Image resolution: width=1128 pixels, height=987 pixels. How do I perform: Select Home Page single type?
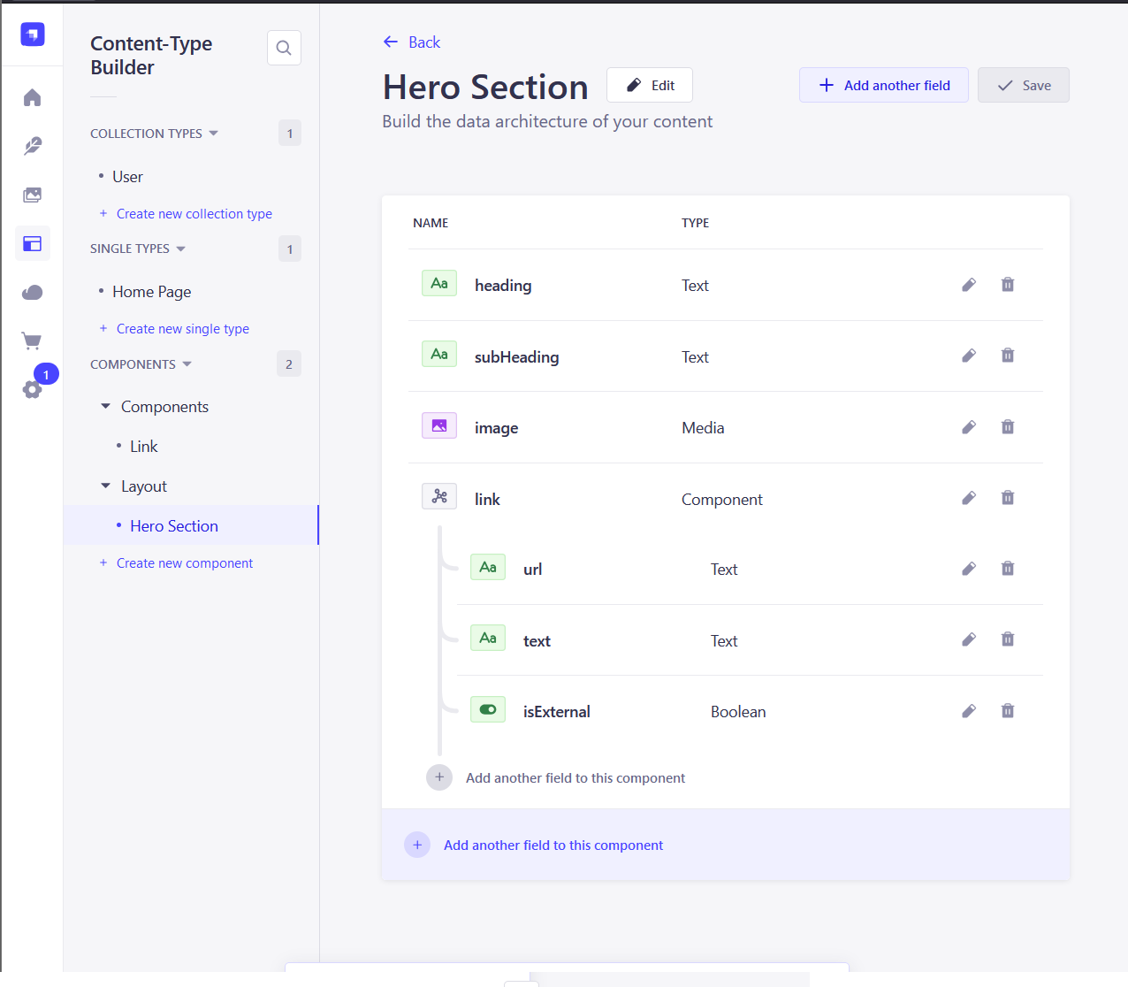coord(151,292)
